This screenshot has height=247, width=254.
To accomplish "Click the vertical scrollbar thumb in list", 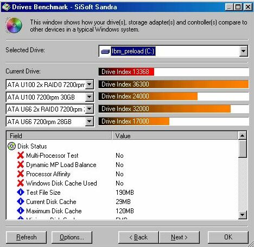I will [x=243, y=149].
